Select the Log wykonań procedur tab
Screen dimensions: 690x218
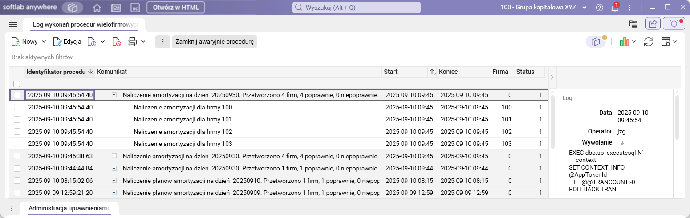click(x=85, y=24)
